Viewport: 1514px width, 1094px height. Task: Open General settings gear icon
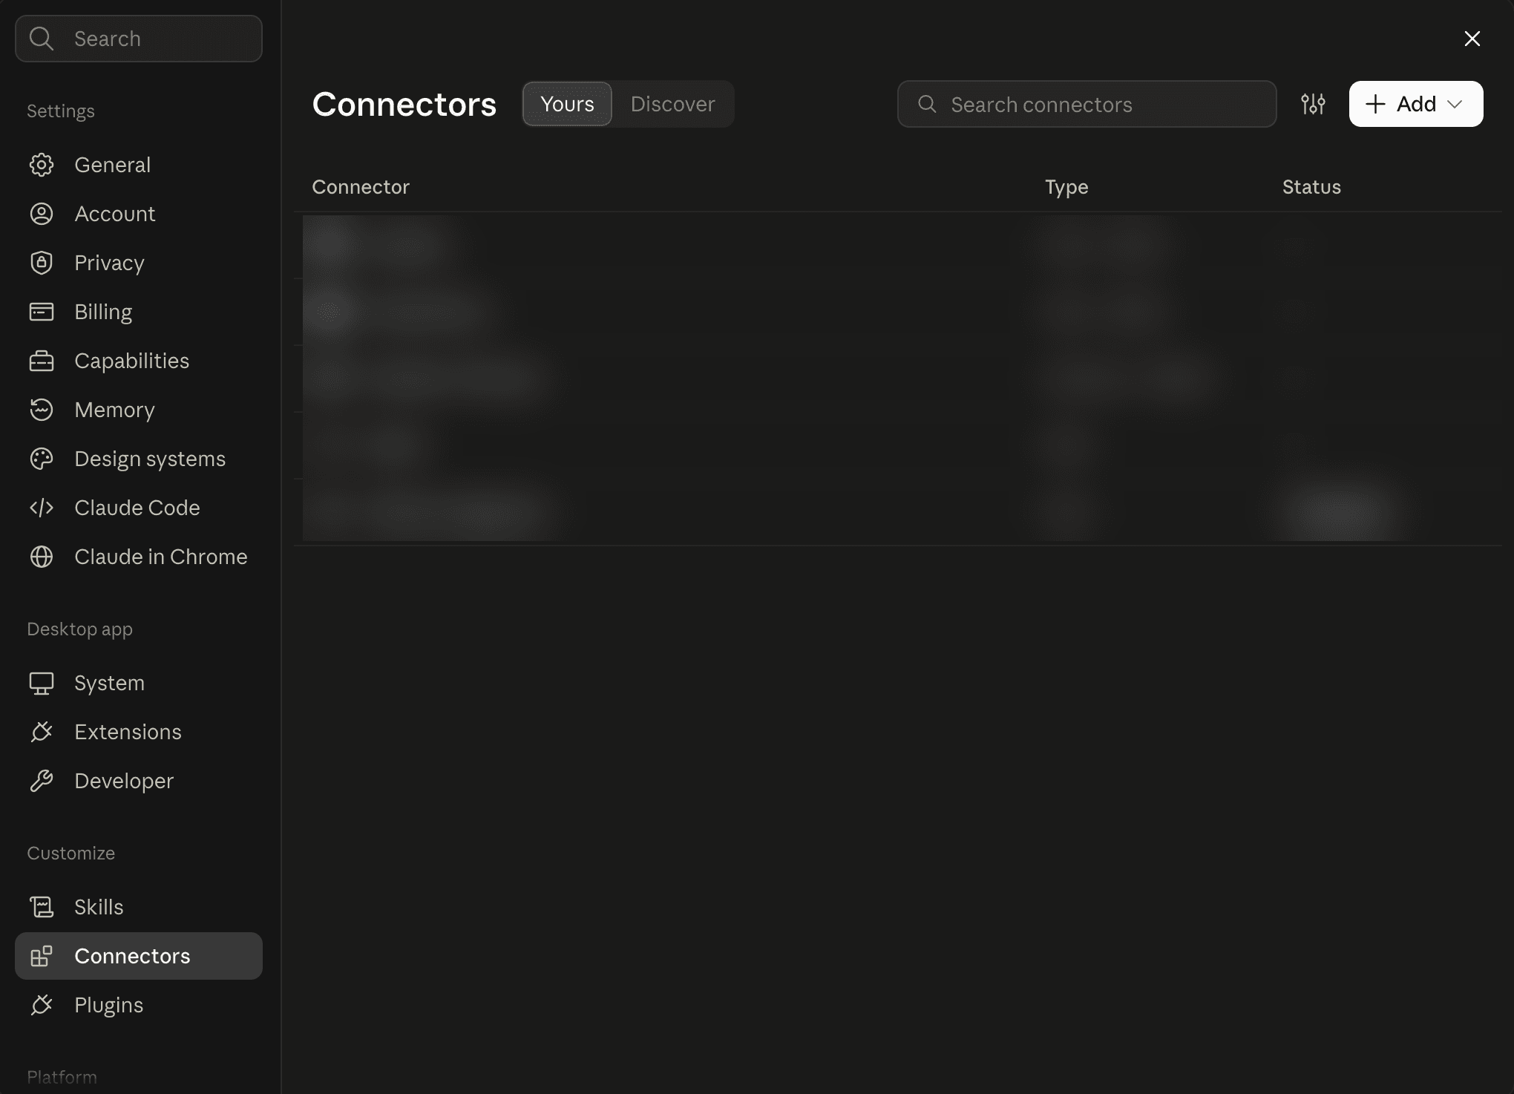[42, 165]
